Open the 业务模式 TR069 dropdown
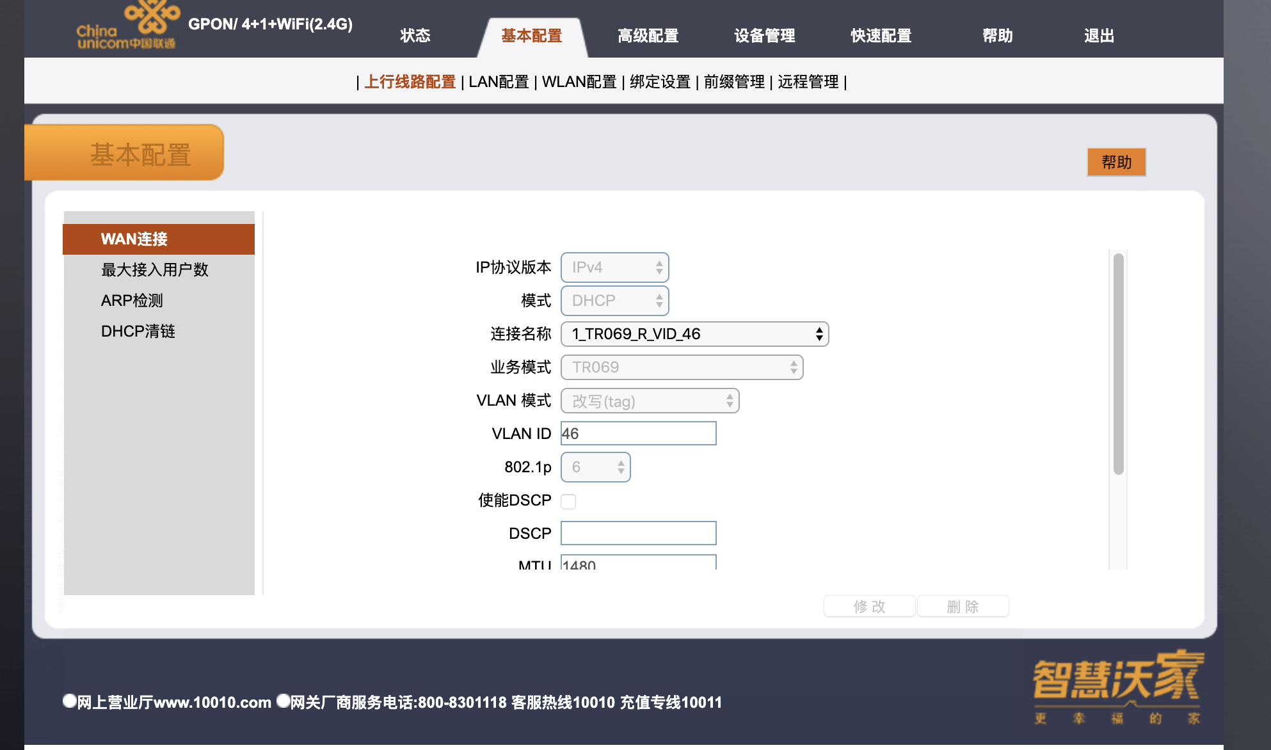The image size is (1271, 750). pos(682,367)
